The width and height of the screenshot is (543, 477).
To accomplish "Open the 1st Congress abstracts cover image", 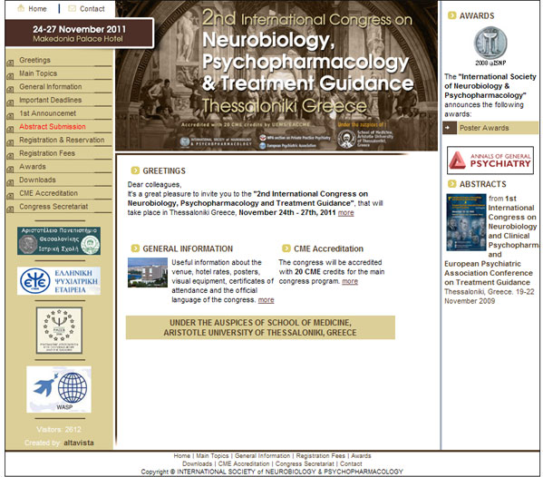I will [466, 222].
